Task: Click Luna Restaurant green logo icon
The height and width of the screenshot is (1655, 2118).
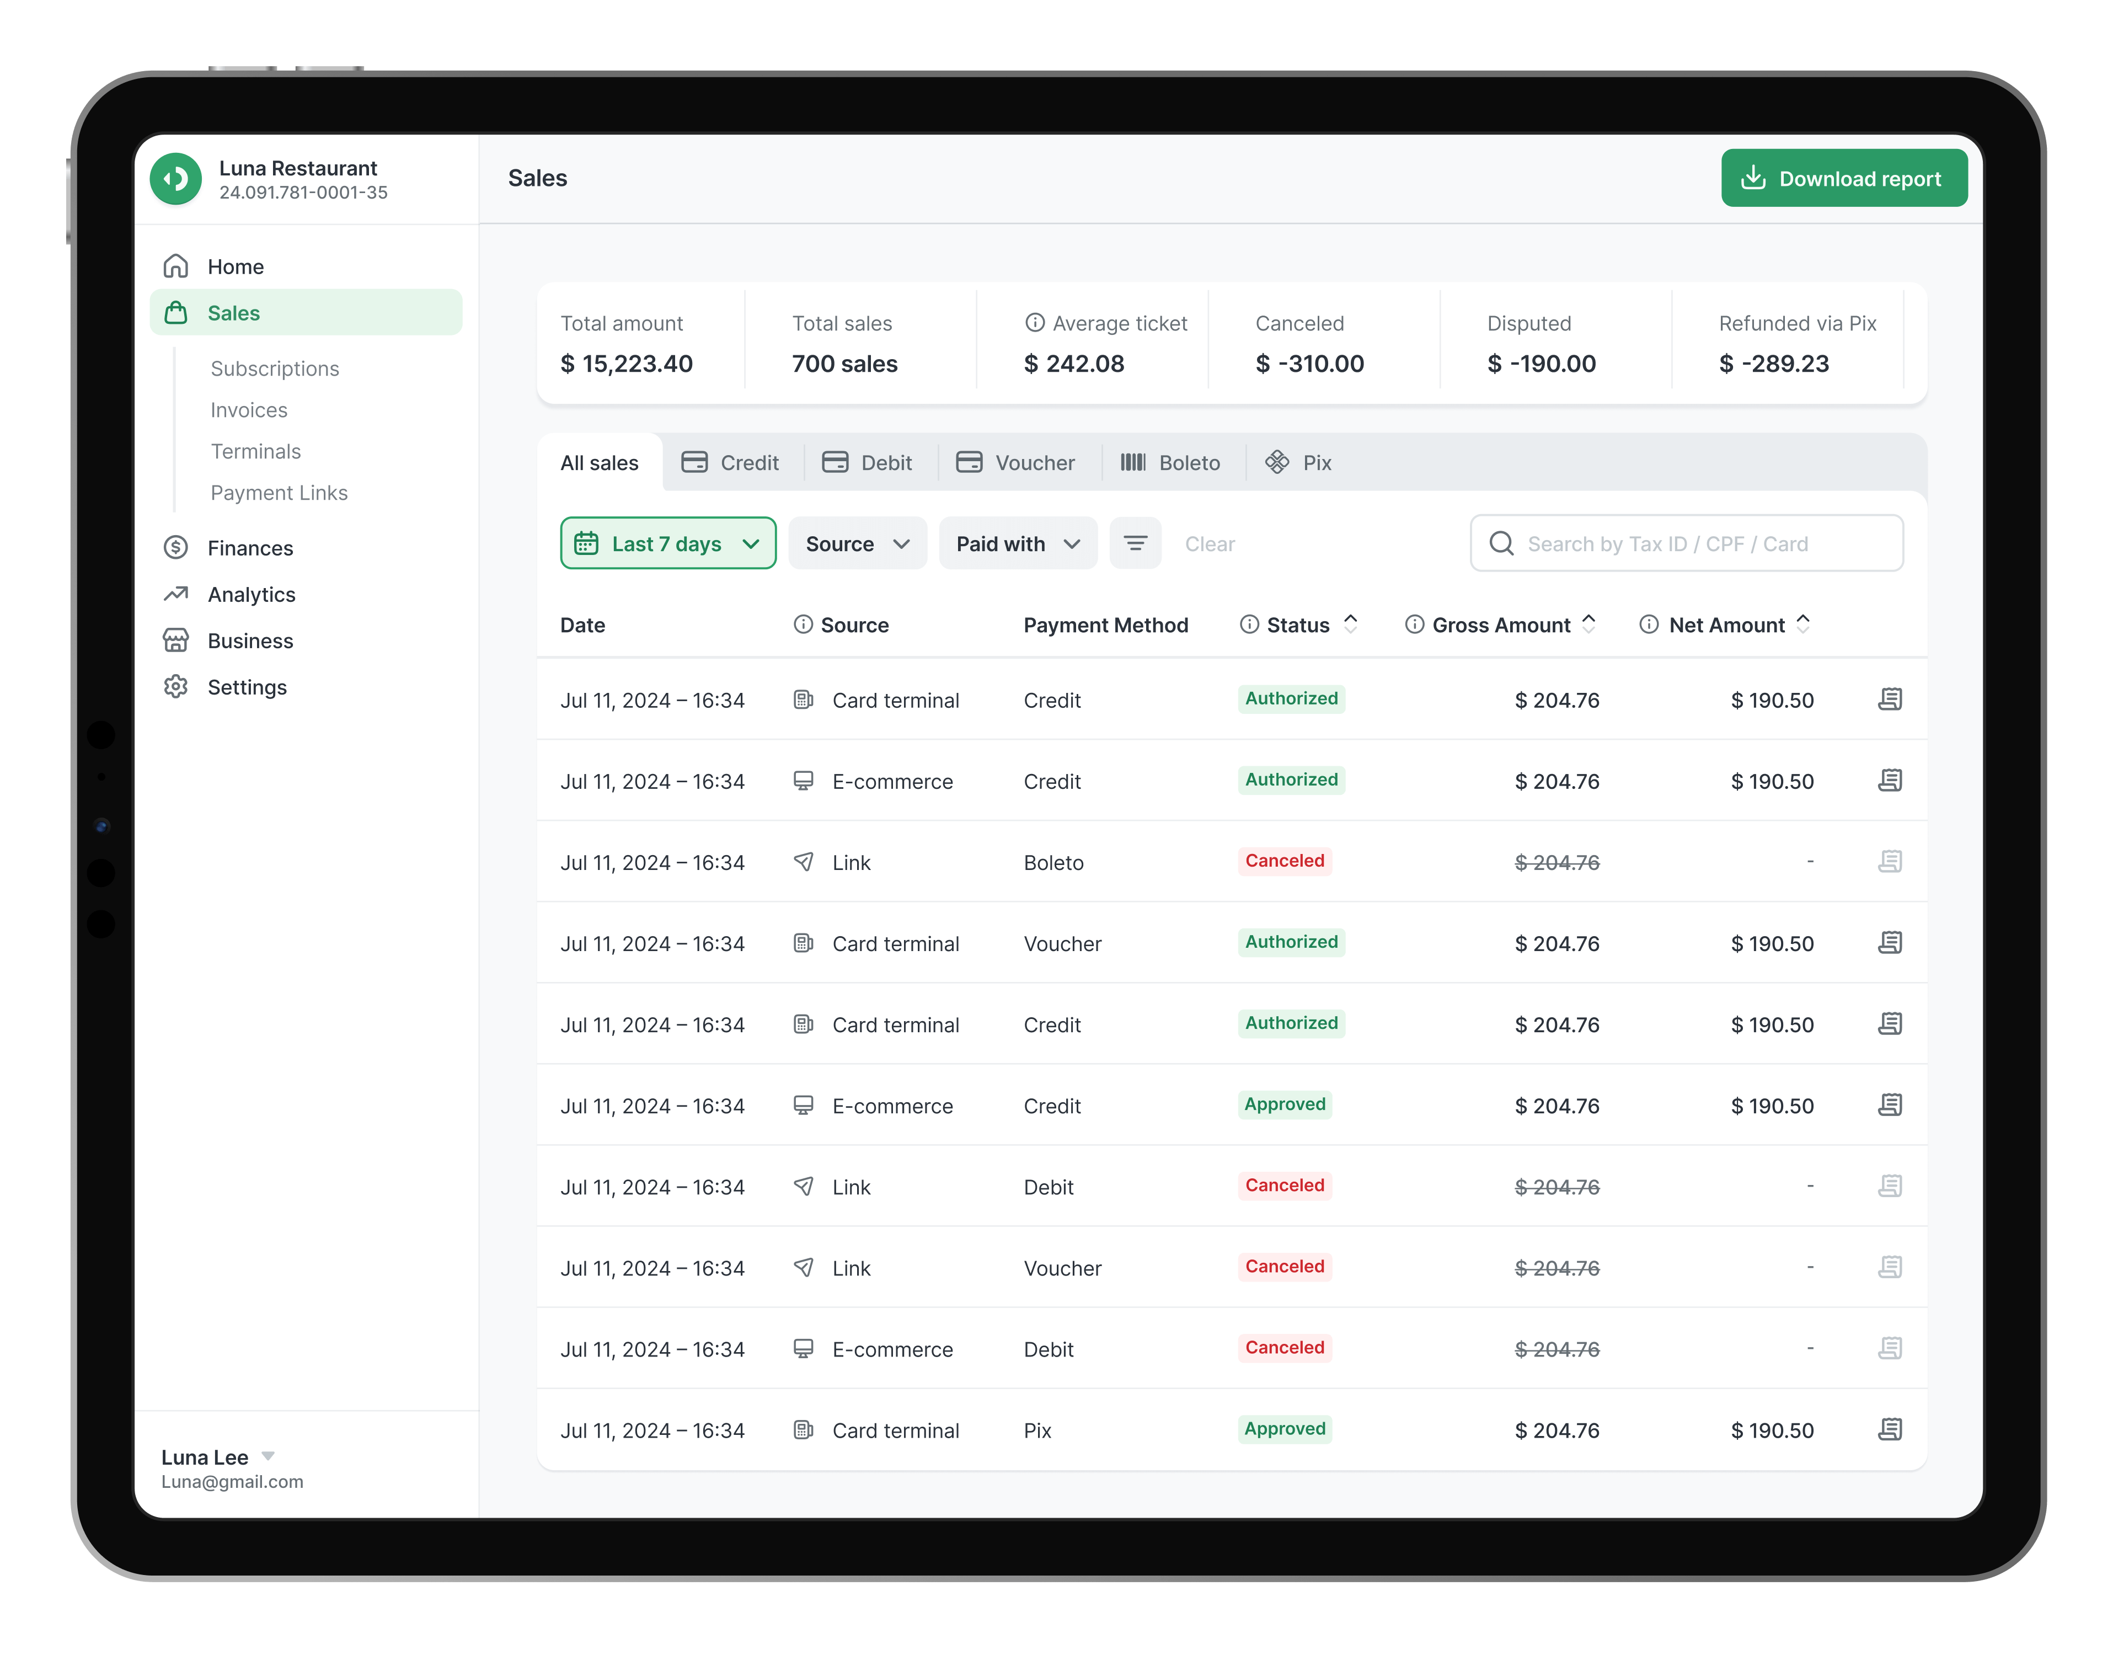Action: 176,179
